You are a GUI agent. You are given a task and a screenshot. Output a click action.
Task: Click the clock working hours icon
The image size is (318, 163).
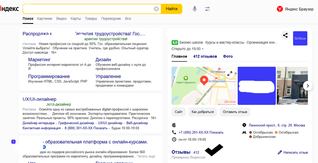pos(174,139)
